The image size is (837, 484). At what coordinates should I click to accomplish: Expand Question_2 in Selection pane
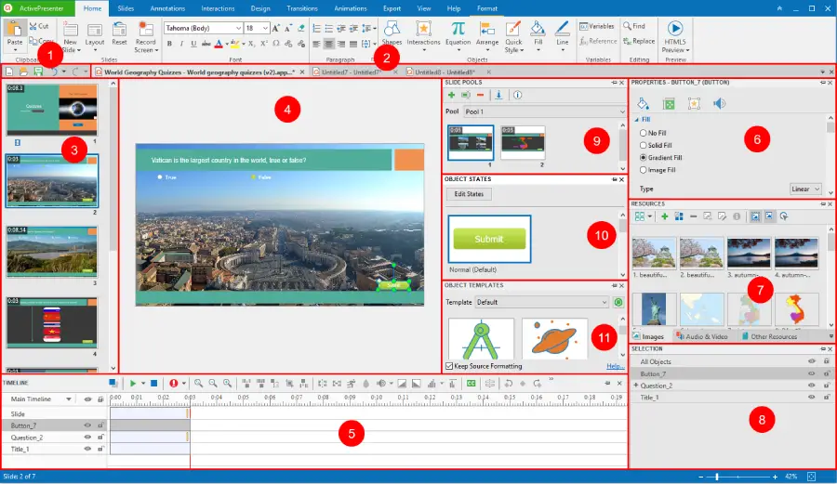(636, 385)
